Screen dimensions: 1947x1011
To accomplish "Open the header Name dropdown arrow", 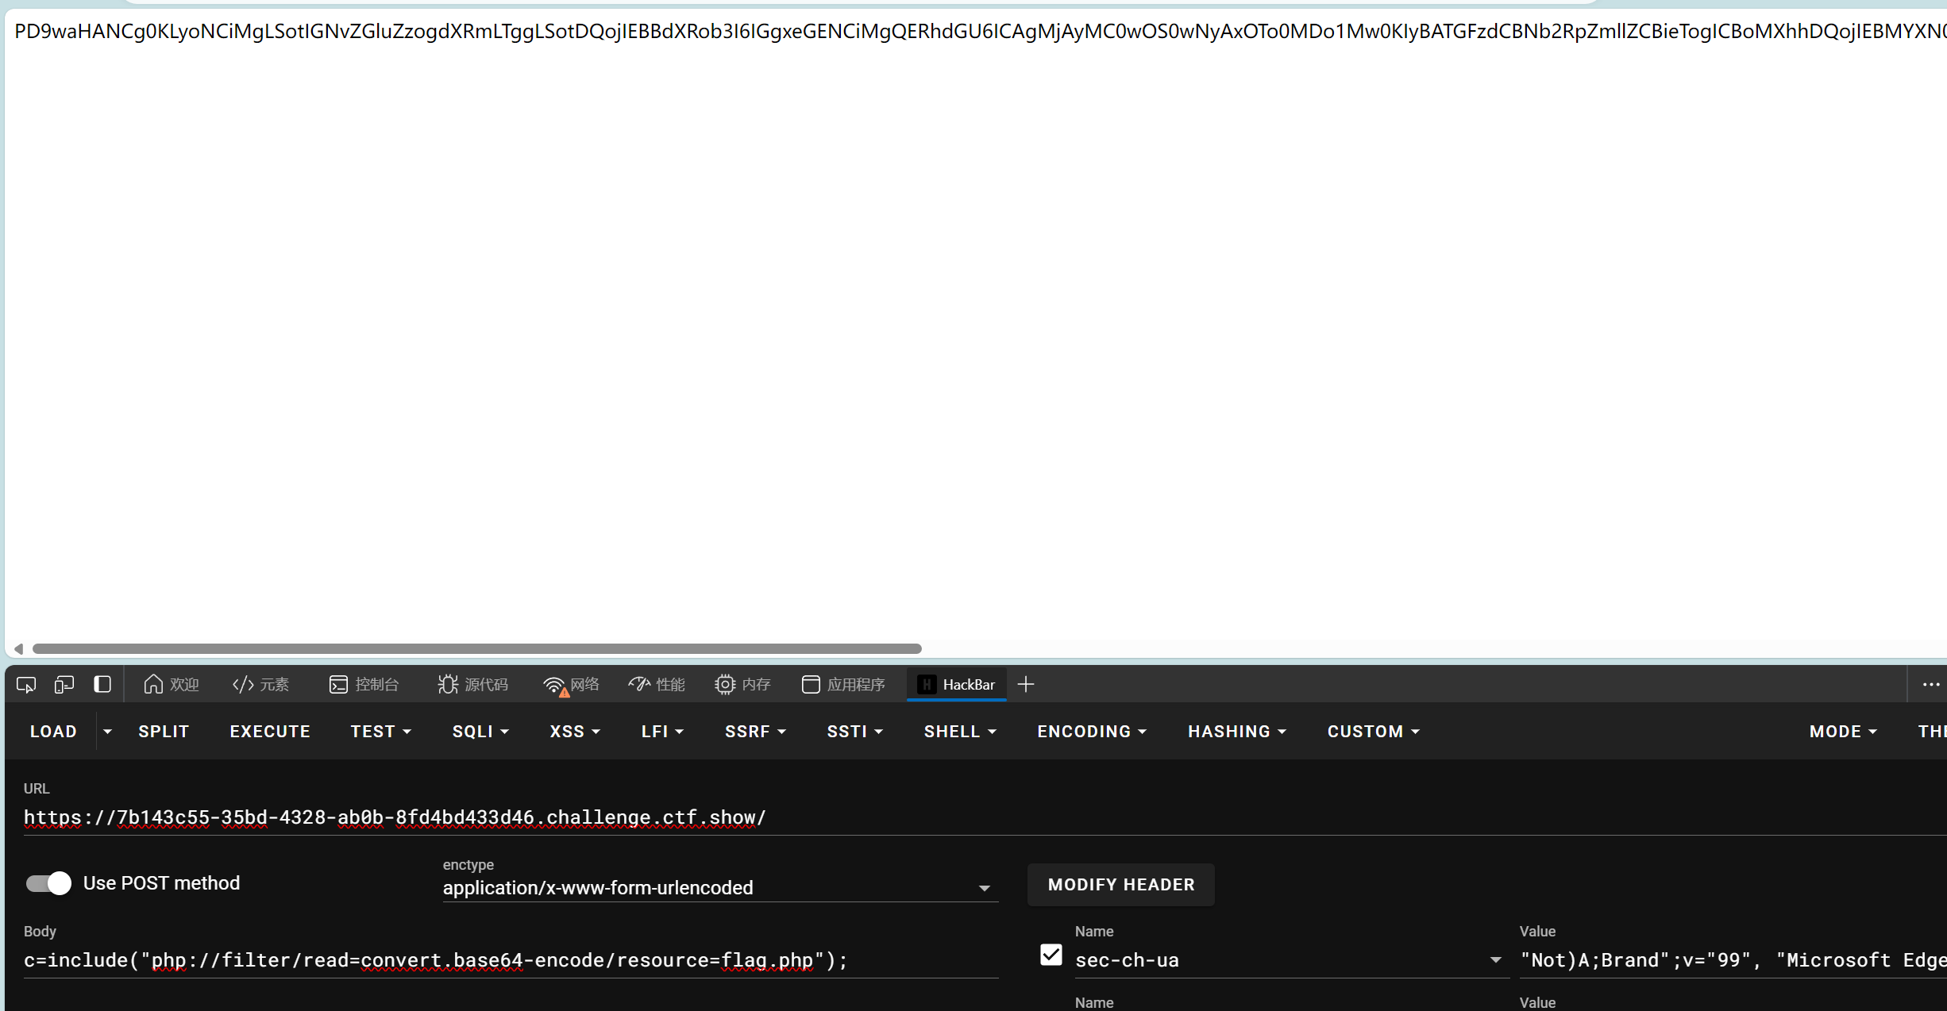I will pos(1495,960).
